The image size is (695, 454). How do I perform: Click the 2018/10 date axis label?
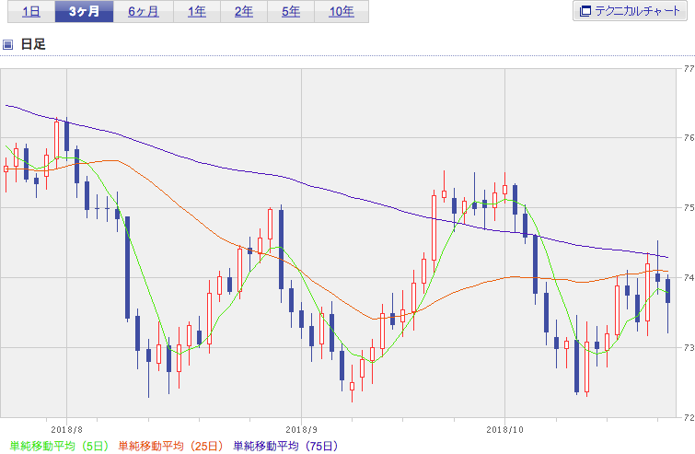504,430
